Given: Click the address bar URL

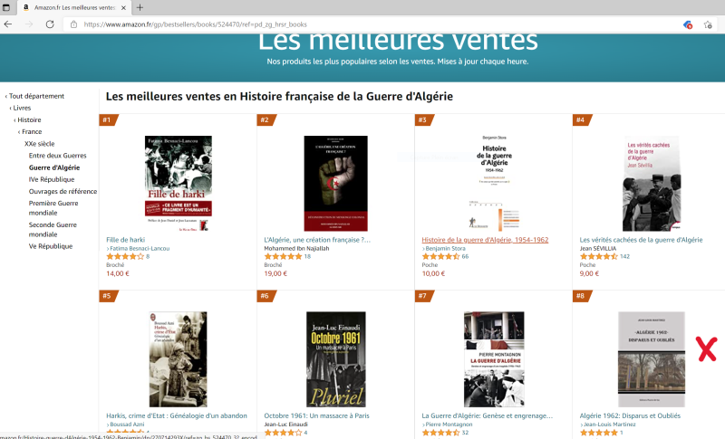Looking at the screenshot, I should click(195, 24).
